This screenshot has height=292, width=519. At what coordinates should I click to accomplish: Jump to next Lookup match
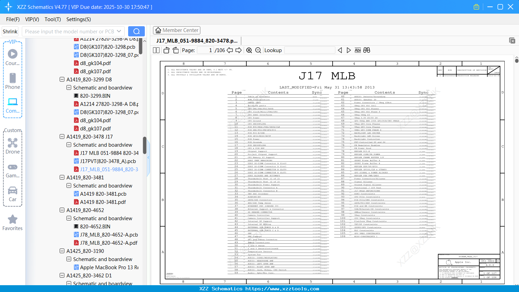(x=349, y=50)
